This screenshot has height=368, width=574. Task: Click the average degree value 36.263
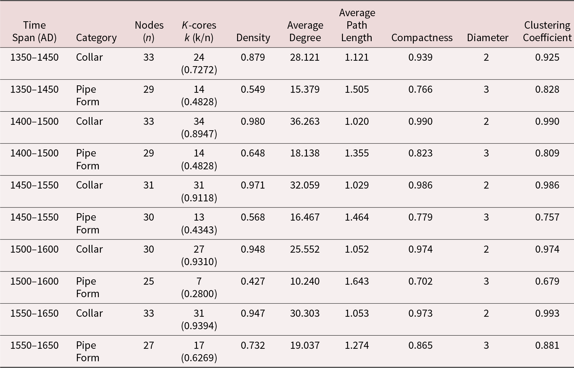tap(305, 121)
